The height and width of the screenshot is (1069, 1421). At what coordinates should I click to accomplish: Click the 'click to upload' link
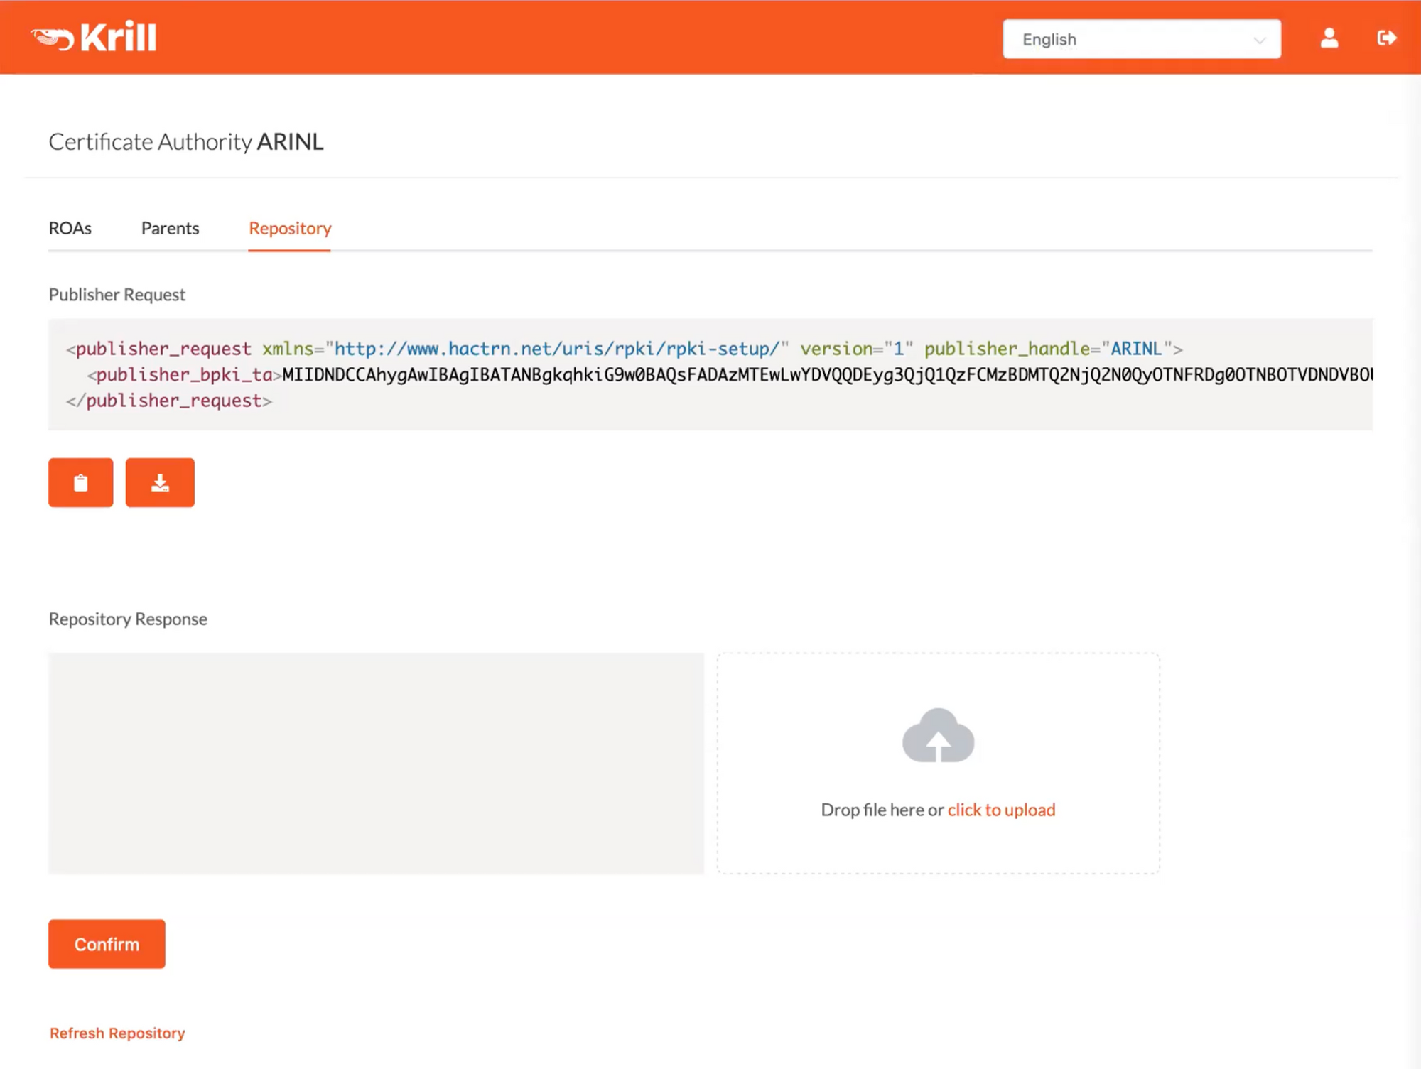pos(1000,810)
